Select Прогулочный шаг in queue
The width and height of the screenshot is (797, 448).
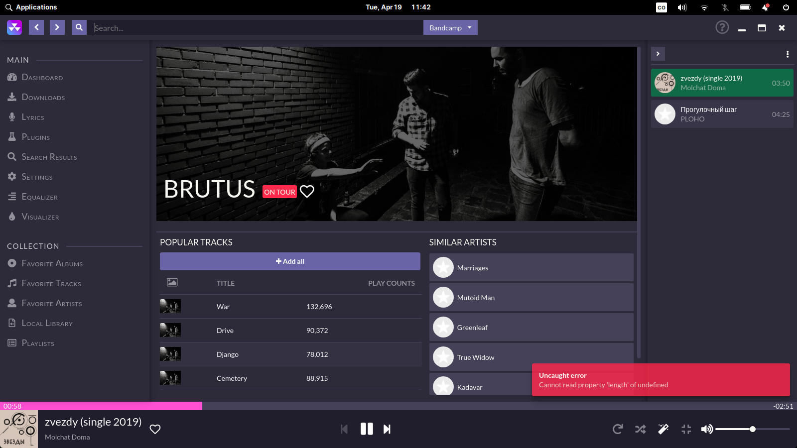pyautogui.click(x=722, y=114)
